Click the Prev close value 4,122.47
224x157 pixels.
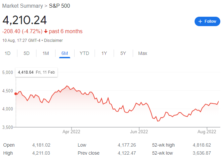(x=127, y=153)
